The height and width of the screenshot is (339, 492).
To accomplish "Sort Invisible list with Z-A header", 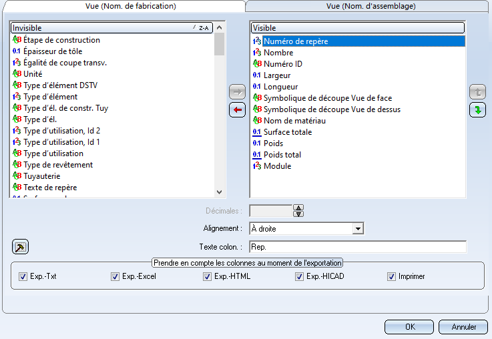I will pyautogui.click(x=202, y=28).
